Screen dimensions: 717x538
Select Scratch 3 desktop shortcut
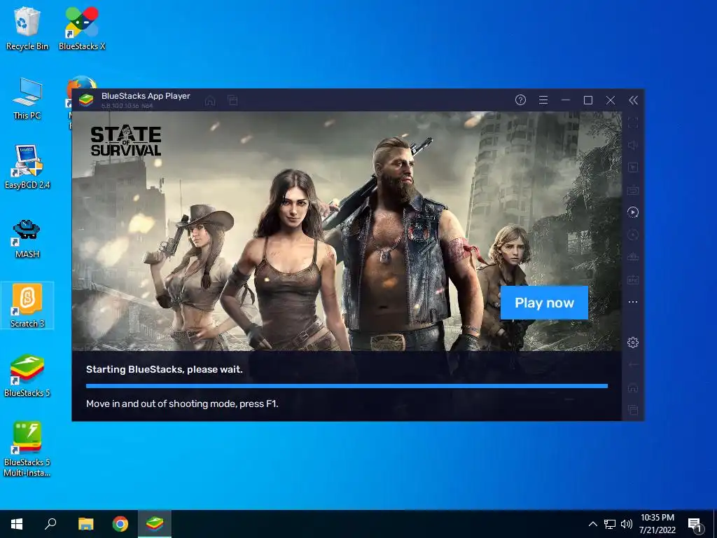tap(27, 305)
